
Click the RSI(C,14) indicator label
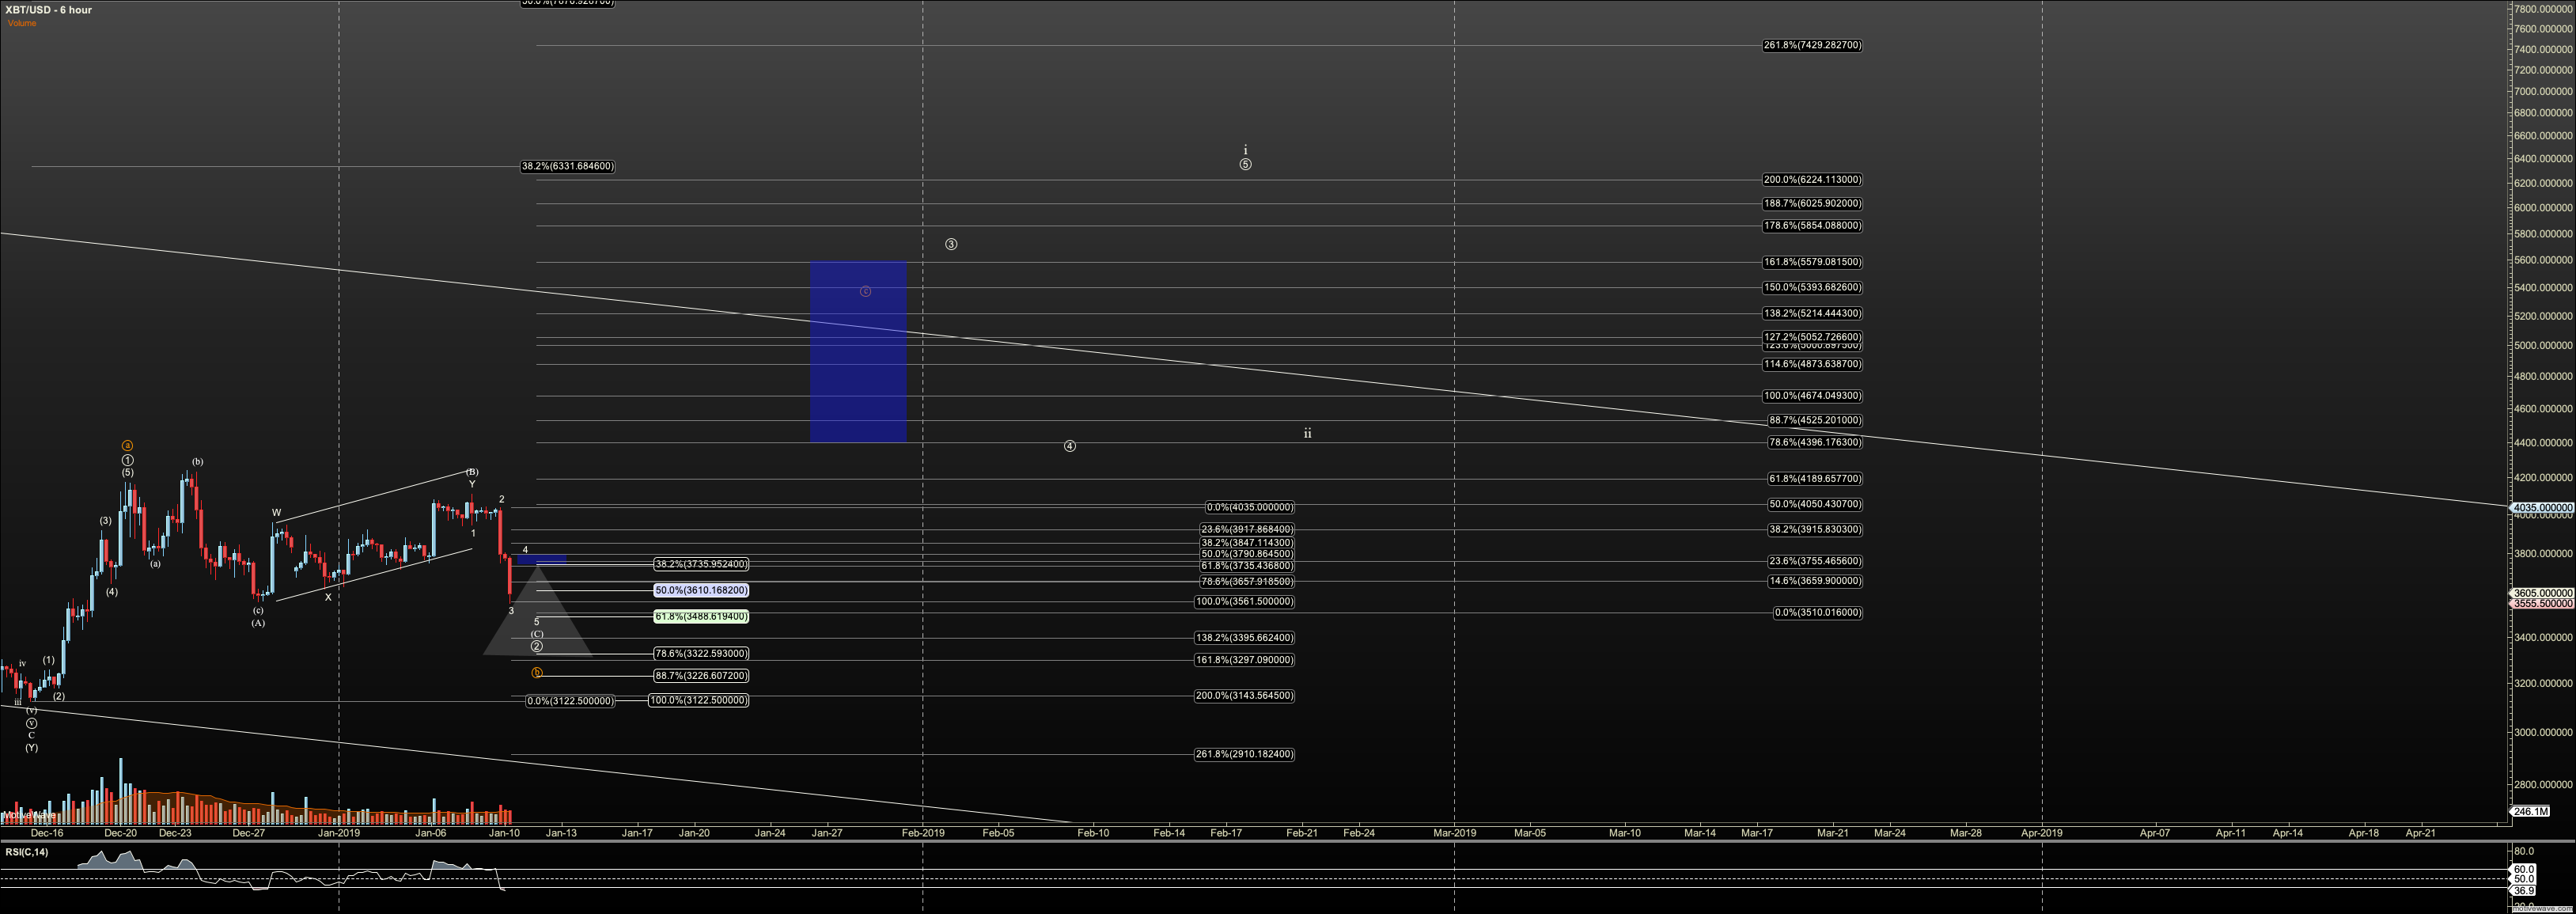[27, 852]
